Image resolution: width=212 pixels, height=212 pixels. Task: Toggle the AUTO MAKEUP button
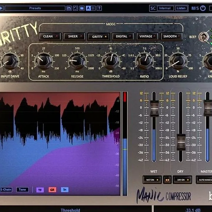click(x=204, y=180)
